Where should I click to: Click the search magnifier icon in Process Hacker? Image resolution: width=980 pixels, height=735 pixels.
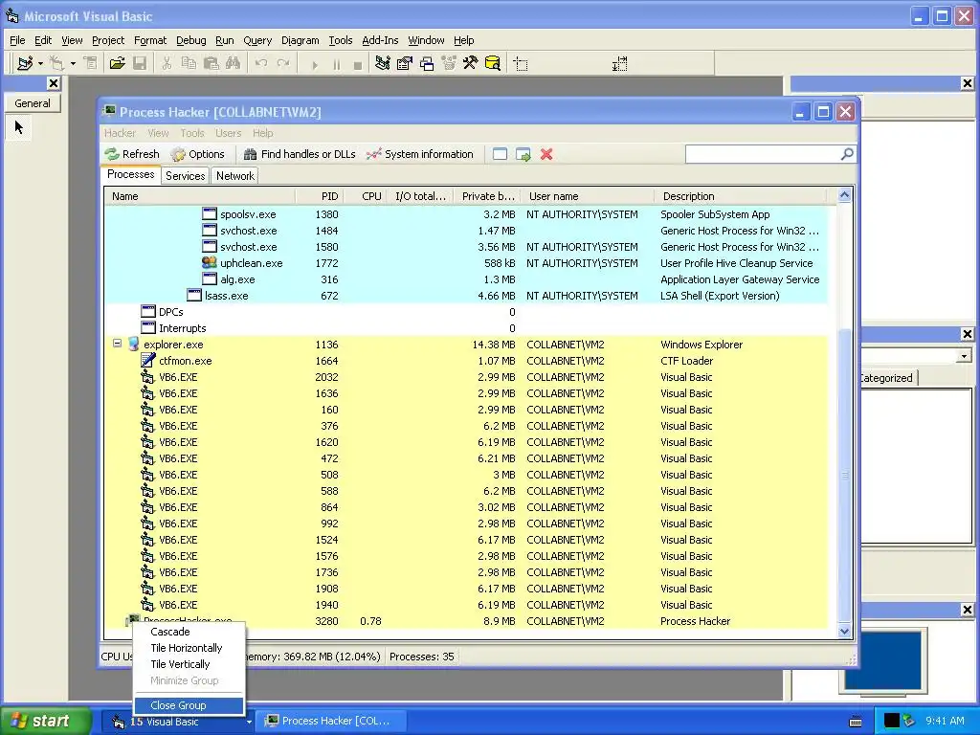point(847,154)
